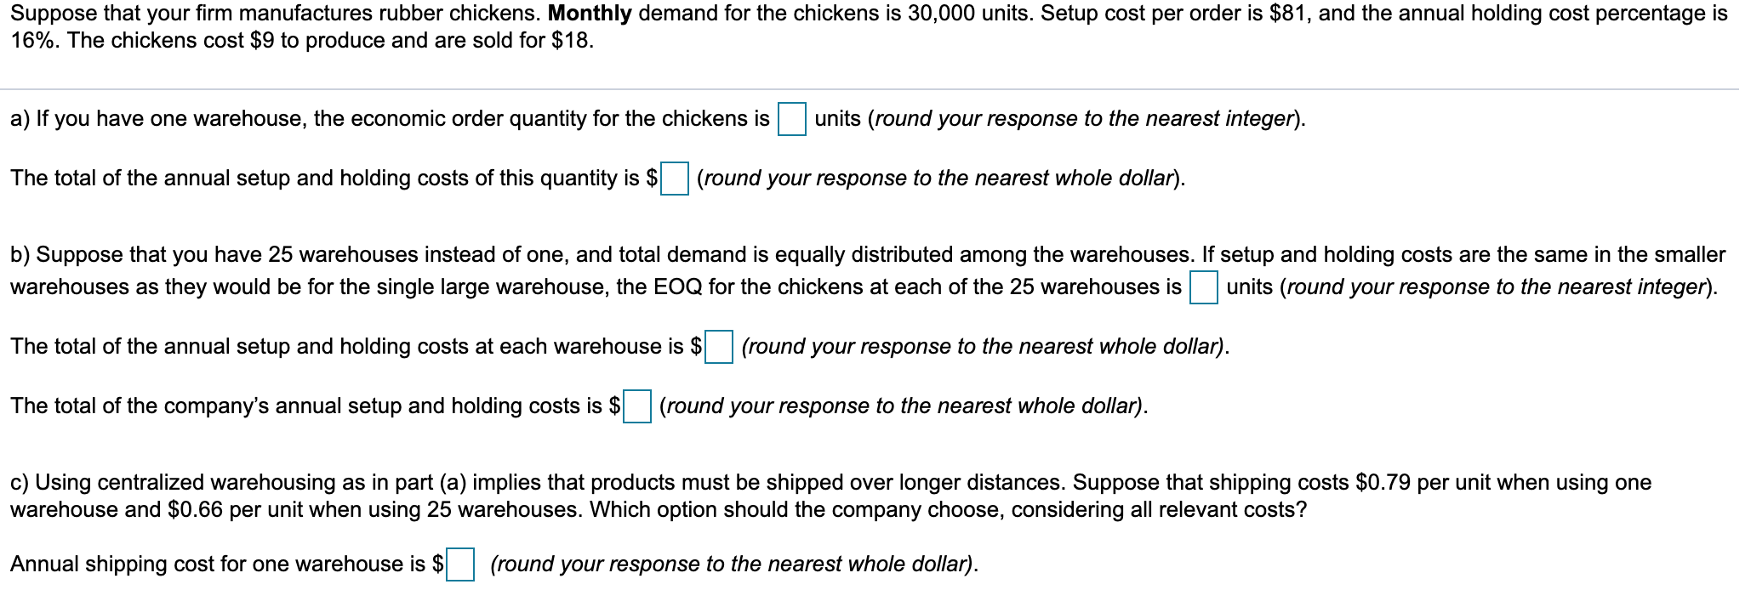Click the part c) label text
Viewport: 1751px width, 607px height.
point(20,483)
